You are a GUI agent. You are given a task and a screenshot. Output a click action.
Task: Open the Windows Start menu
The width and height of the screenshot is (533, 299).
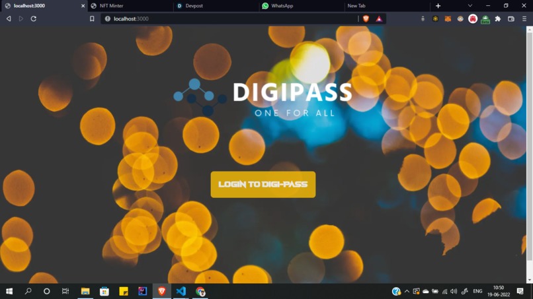pos(9,291)
